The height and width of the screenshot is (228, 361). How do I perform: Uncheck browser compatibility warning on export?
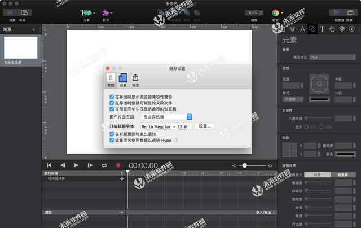pos(111,97)
